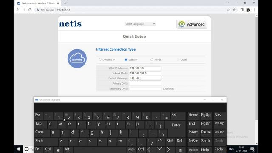The height and width of the screenshot is (153, 272).
Task: Click the Secondary DNS field
Action: coord(145,89)
